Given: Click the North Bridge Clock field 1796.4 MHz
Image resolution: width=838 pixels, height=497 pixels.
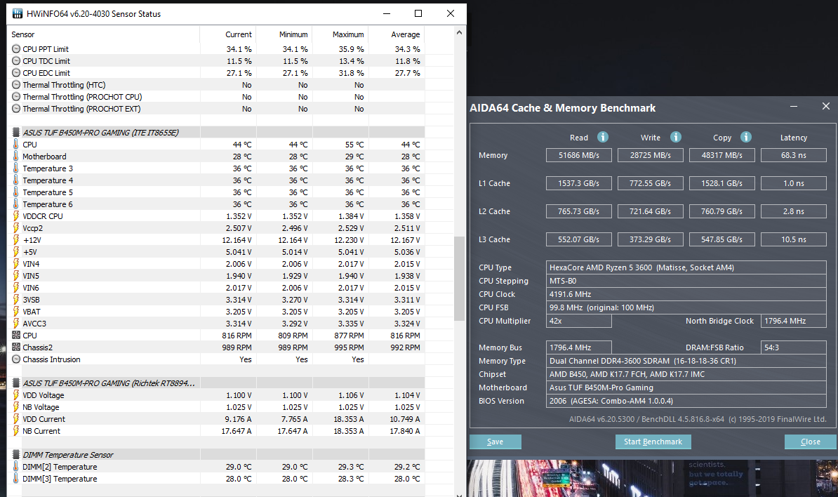Looking at the screenshot, I should pyautogui.click(x=793, y=321).
